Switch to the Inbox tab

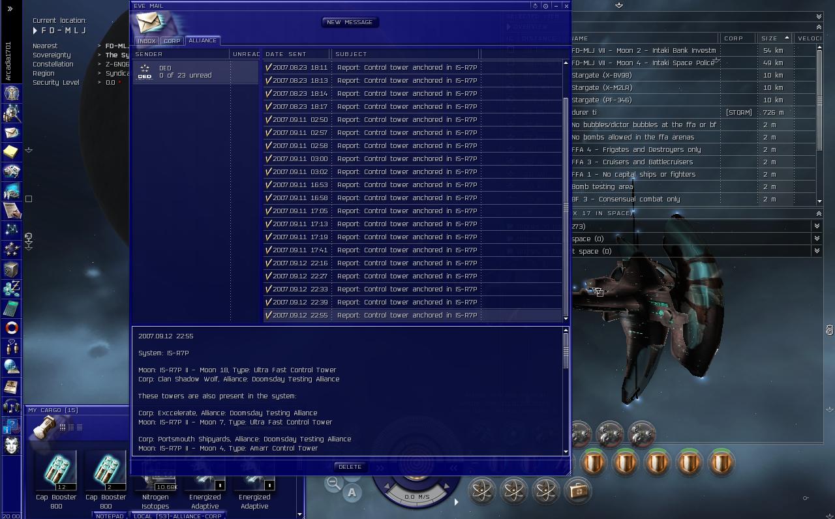point(147,40)
